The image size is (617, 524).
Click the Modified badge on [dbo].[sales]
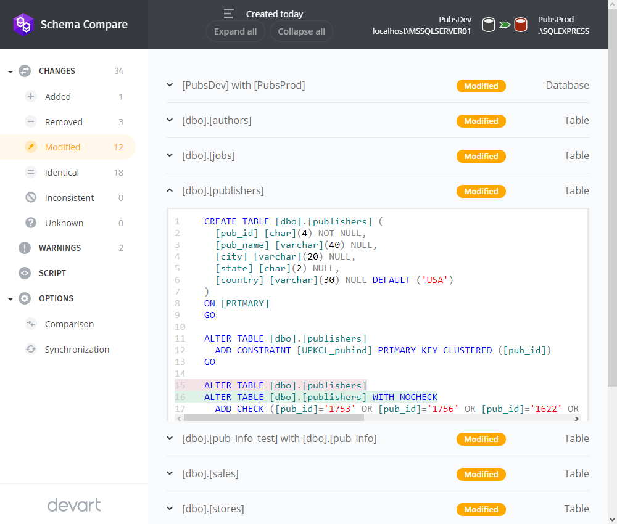481,474
